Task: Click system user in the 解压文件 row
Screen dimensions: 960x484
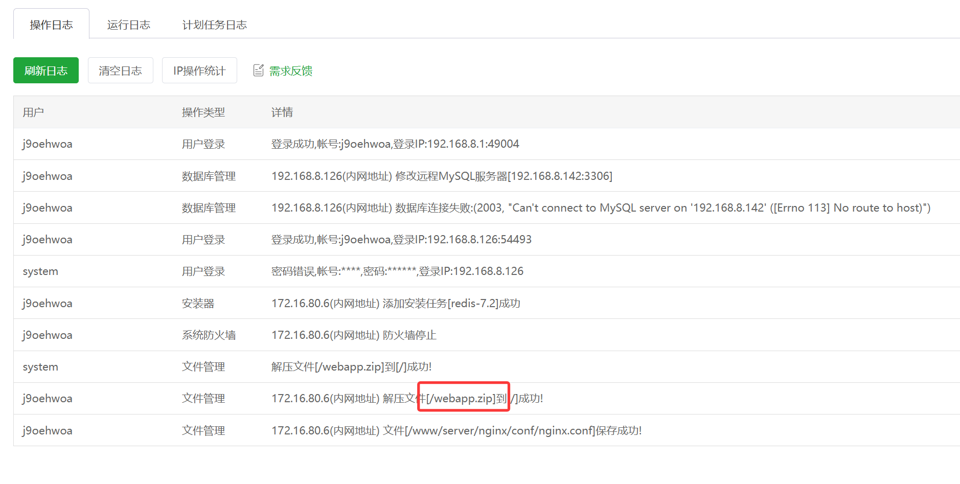Action: click(x=40, y=367)
